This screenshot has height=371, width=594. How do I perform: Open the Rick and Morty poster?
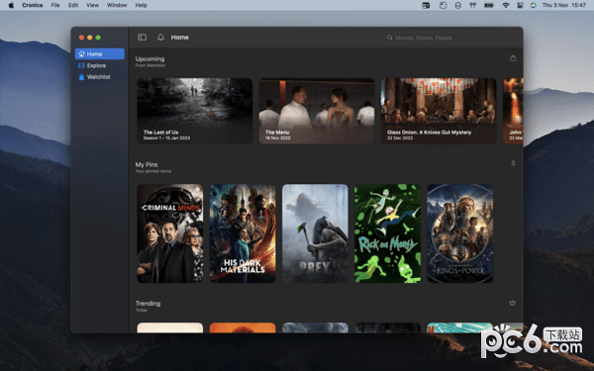coord(387,233)
